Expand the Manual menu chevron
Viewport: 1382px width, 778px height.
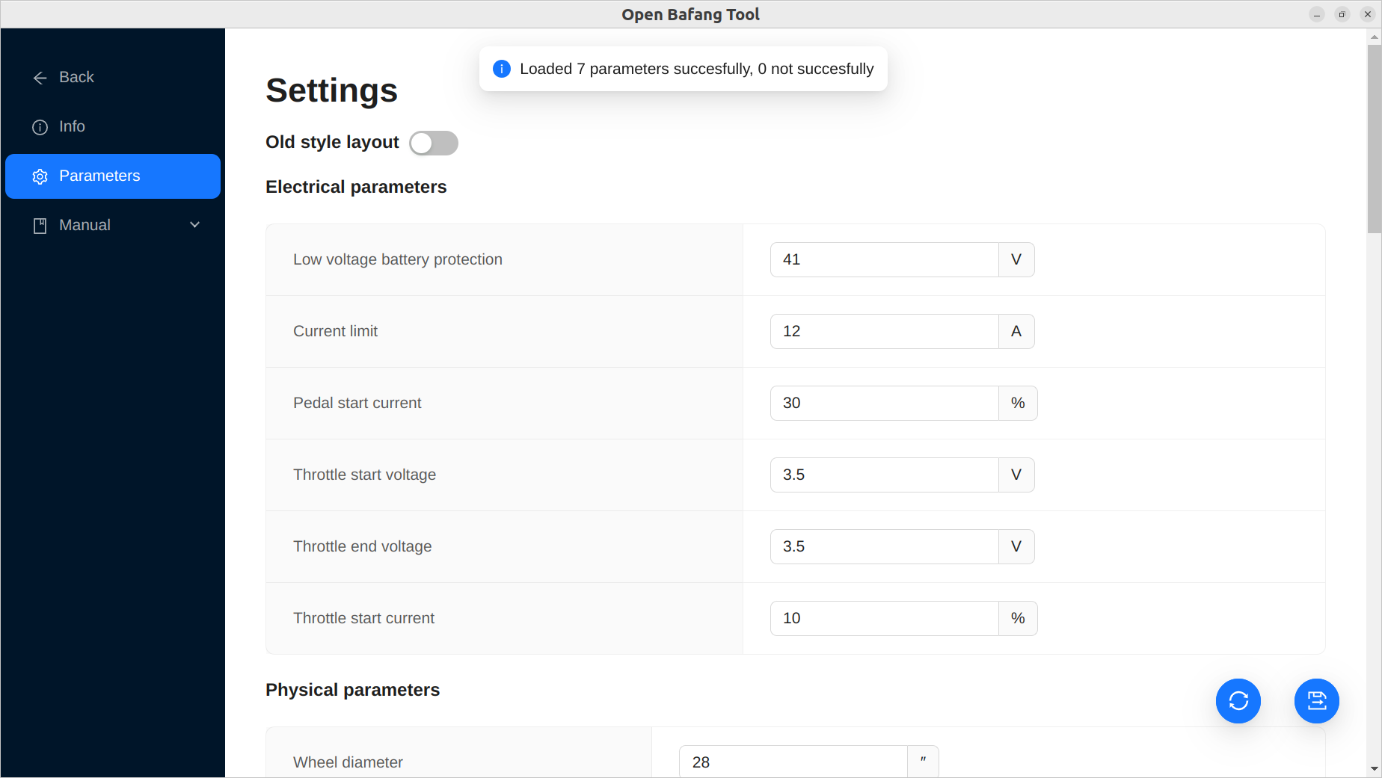[x=195, y=225]
